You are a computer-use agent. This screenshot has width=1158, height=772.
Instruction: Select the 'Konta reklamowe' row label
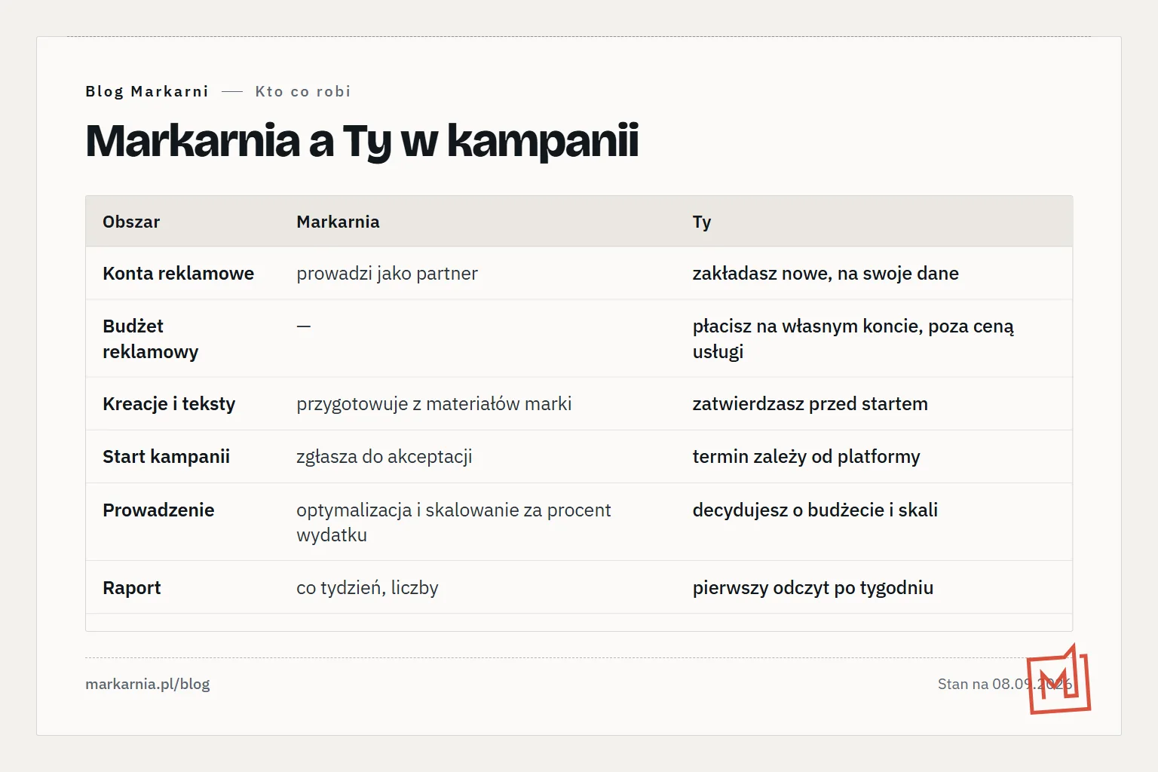179,273
